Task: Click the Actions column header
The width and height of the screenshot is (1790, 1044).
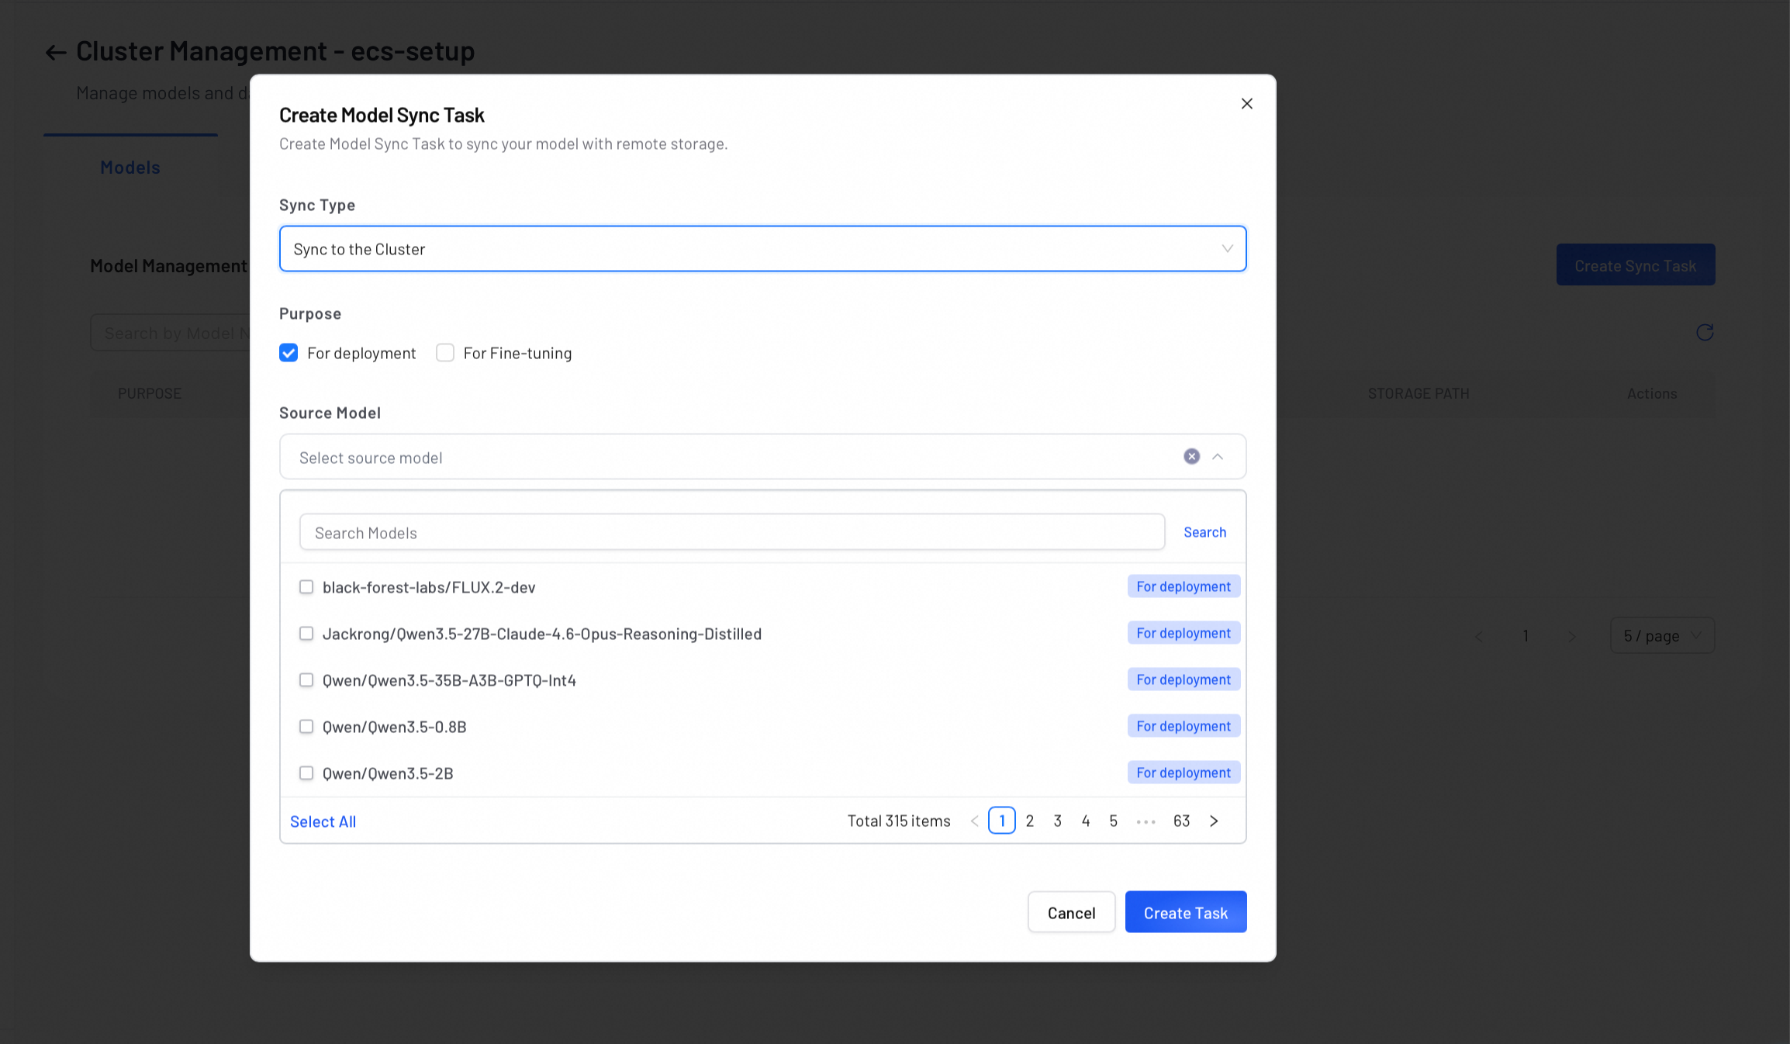Action: [x=1652, y=393]
